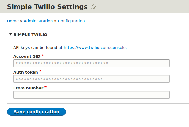This screenshot has height=127, width=189.
Task: Click the 'API keys can be found at' text
Action: [38, 48]
